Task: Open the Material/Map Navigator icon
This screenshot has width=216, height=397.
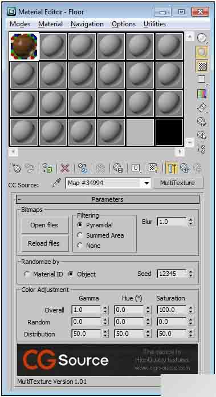Action: pos(202,150)
